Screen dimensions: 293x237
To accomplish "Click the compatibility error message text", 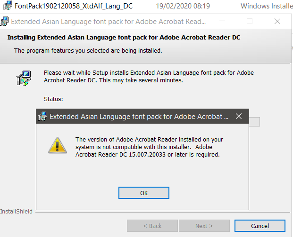I will click(149, 147).
